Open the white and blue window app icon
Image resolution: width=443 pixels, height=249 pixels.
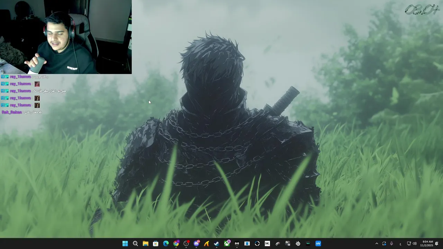click(247, 243)
